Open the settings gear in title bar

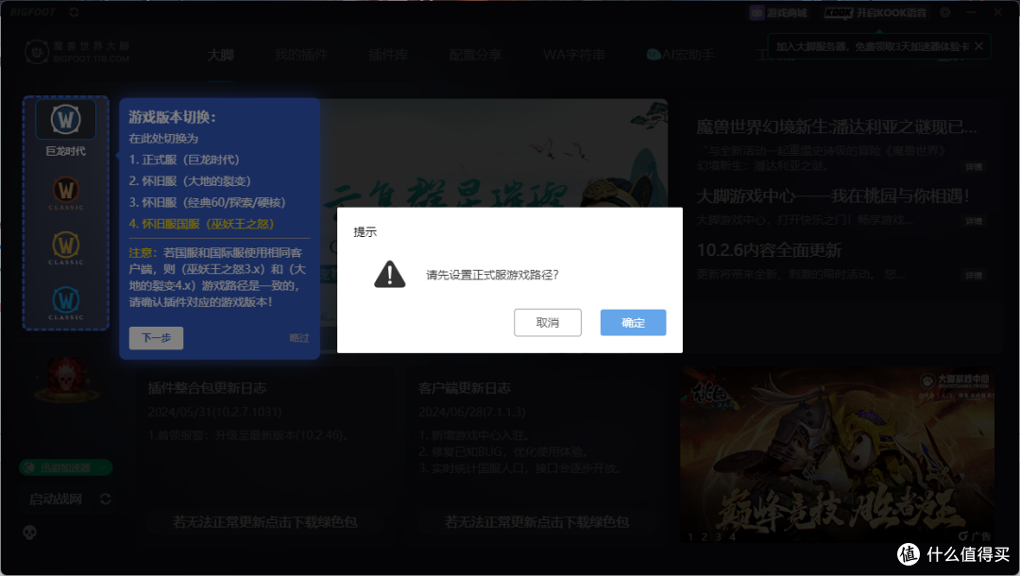[x=945, y=12]
